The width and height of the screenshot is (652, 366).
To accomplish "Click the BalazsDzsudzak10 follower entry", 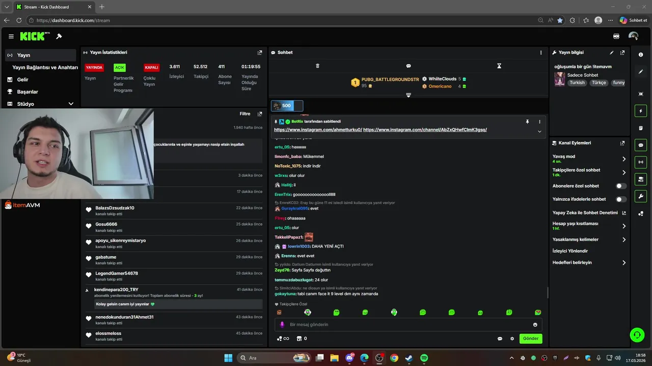I will pyautogui.click(x=174, y=210).
